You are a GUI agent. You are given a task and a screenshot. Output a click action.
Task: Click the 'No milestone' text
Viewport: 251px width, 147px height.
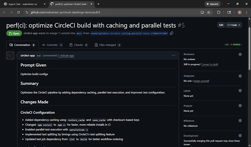click(190, 126)
